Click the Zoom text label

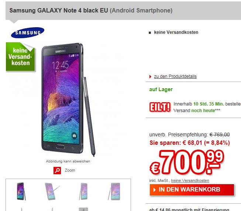70,170
